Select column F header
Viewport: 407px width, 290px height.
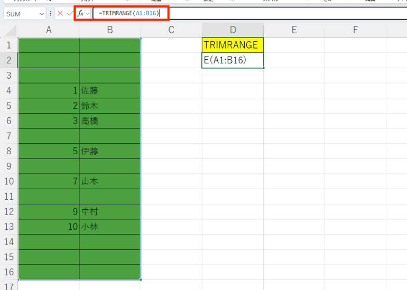pyautogui.click(x=355, y=30)
